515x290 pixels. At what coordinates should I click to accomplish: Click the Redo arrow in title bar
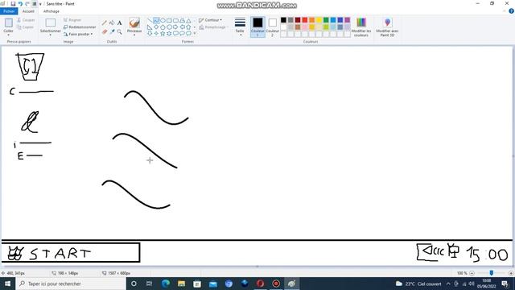[x=27, y=3]
